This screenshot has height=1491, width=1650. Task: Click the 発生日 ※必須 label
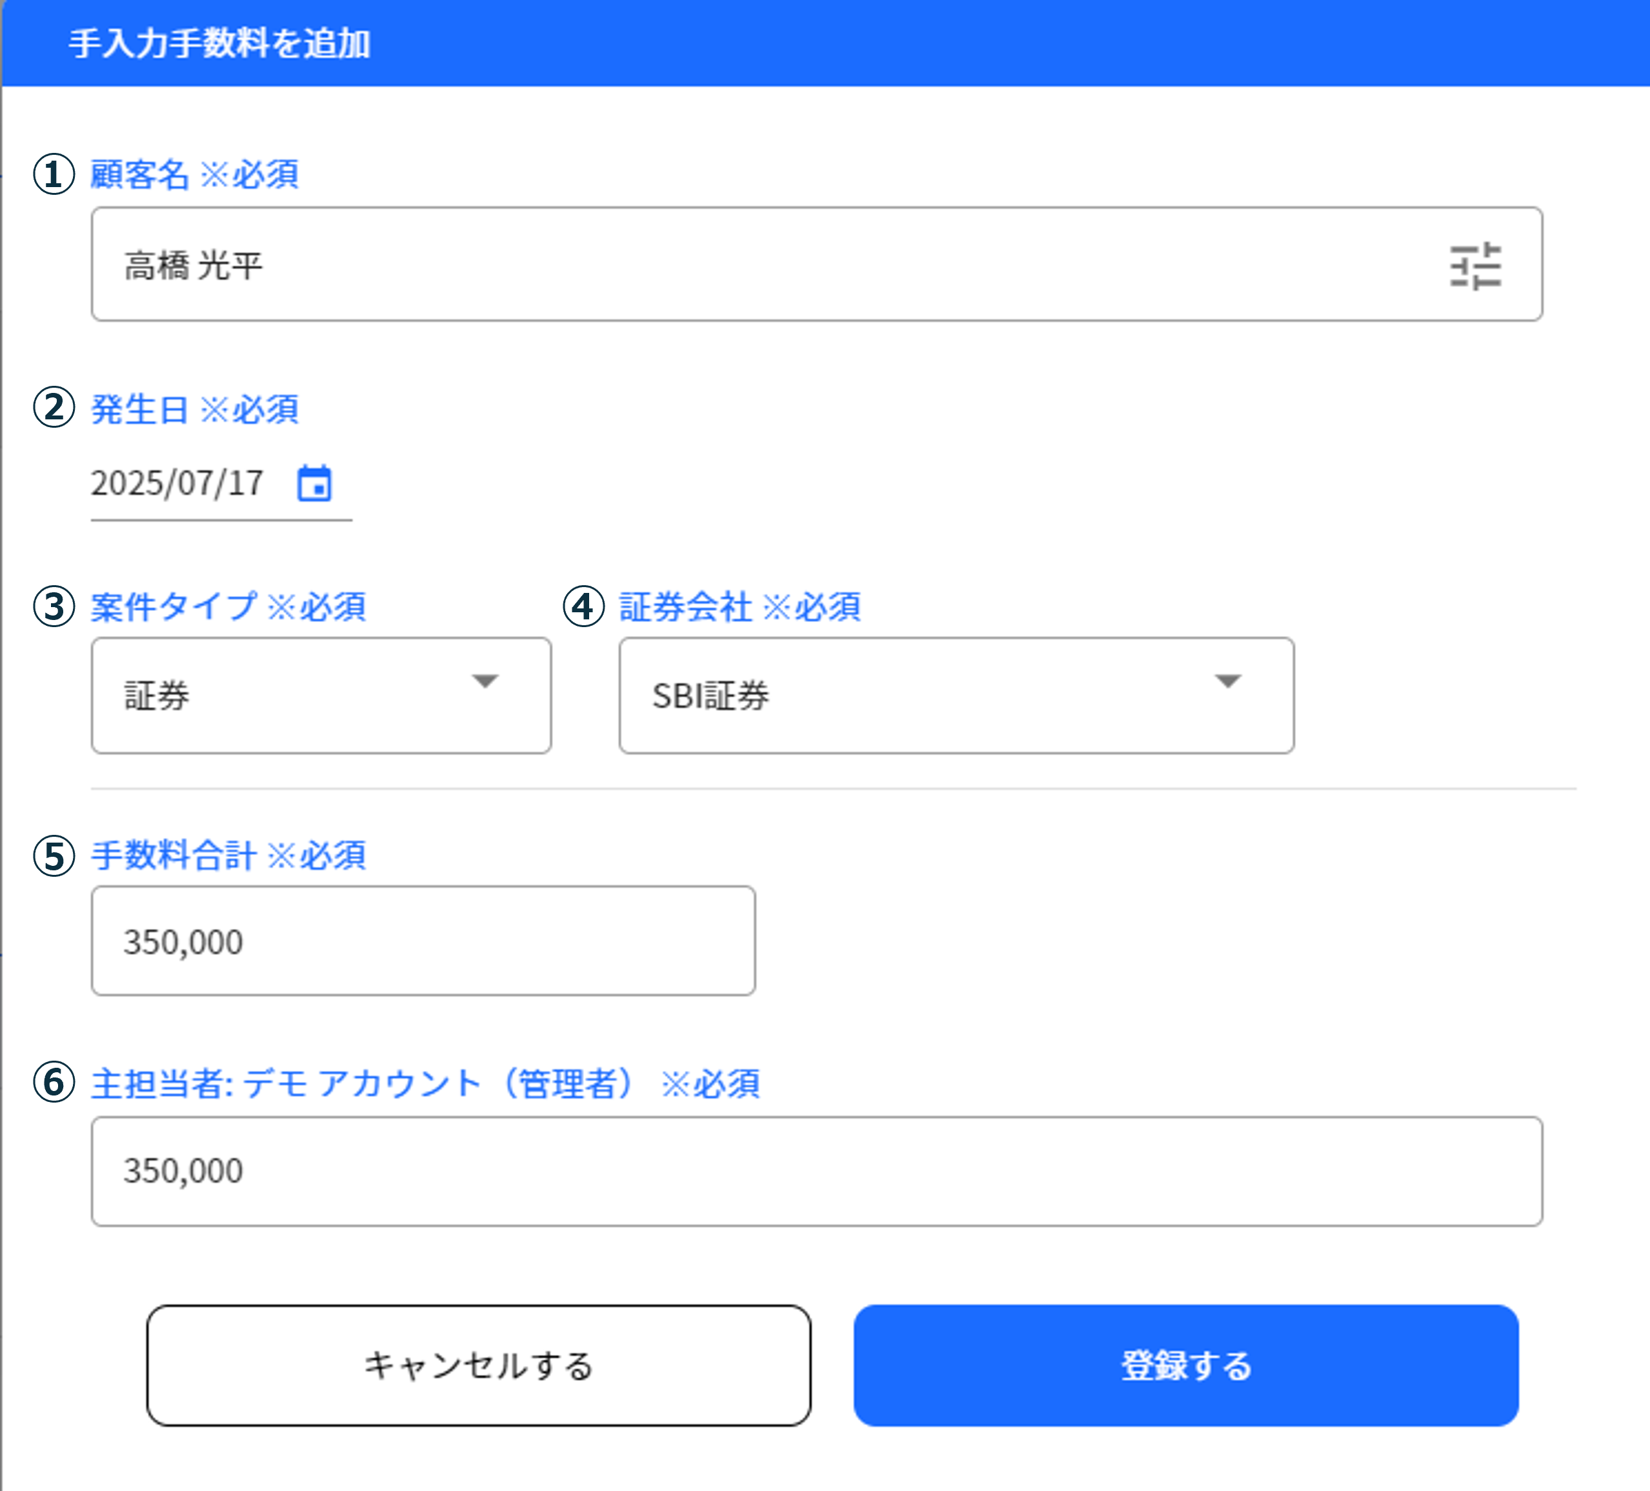click(x=195, y=409)
